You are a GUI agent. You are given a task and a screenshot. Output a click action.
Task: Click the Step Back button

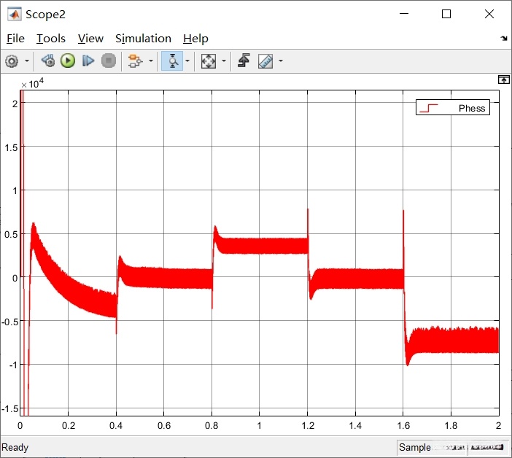(48, 61)
